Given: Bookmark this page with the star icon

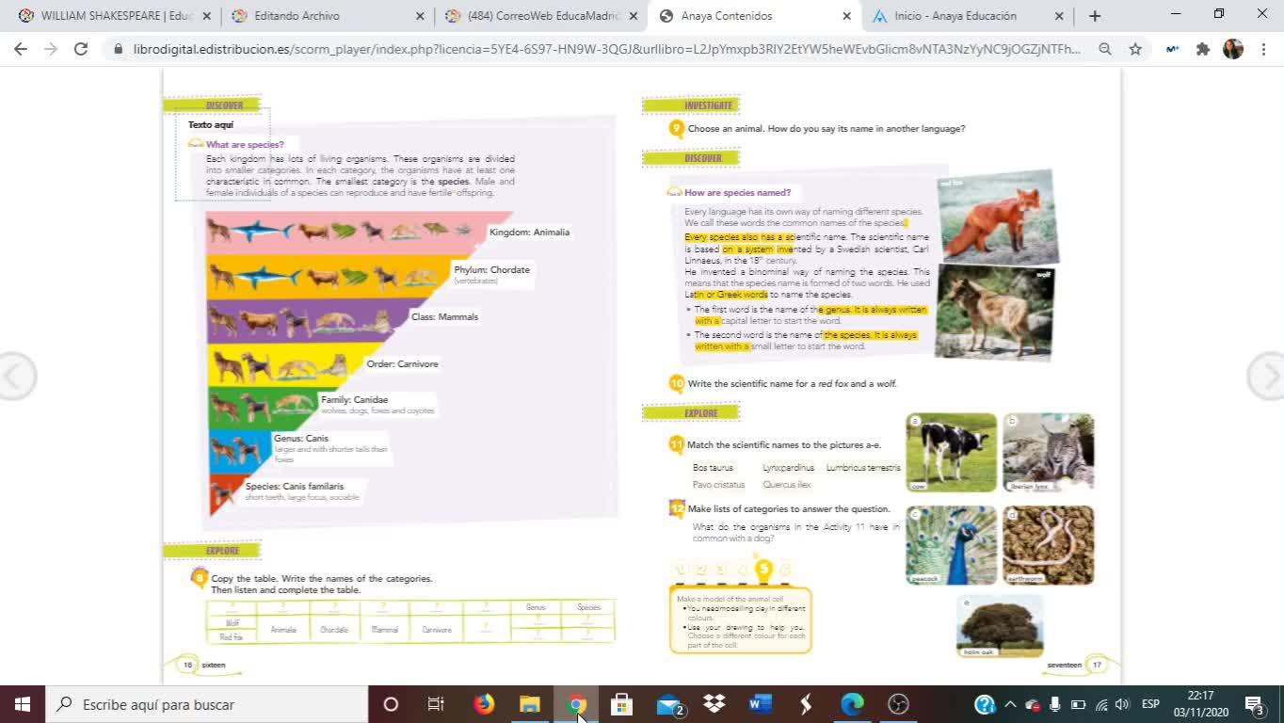Looking at the screenshot, I should point(1135,49).
